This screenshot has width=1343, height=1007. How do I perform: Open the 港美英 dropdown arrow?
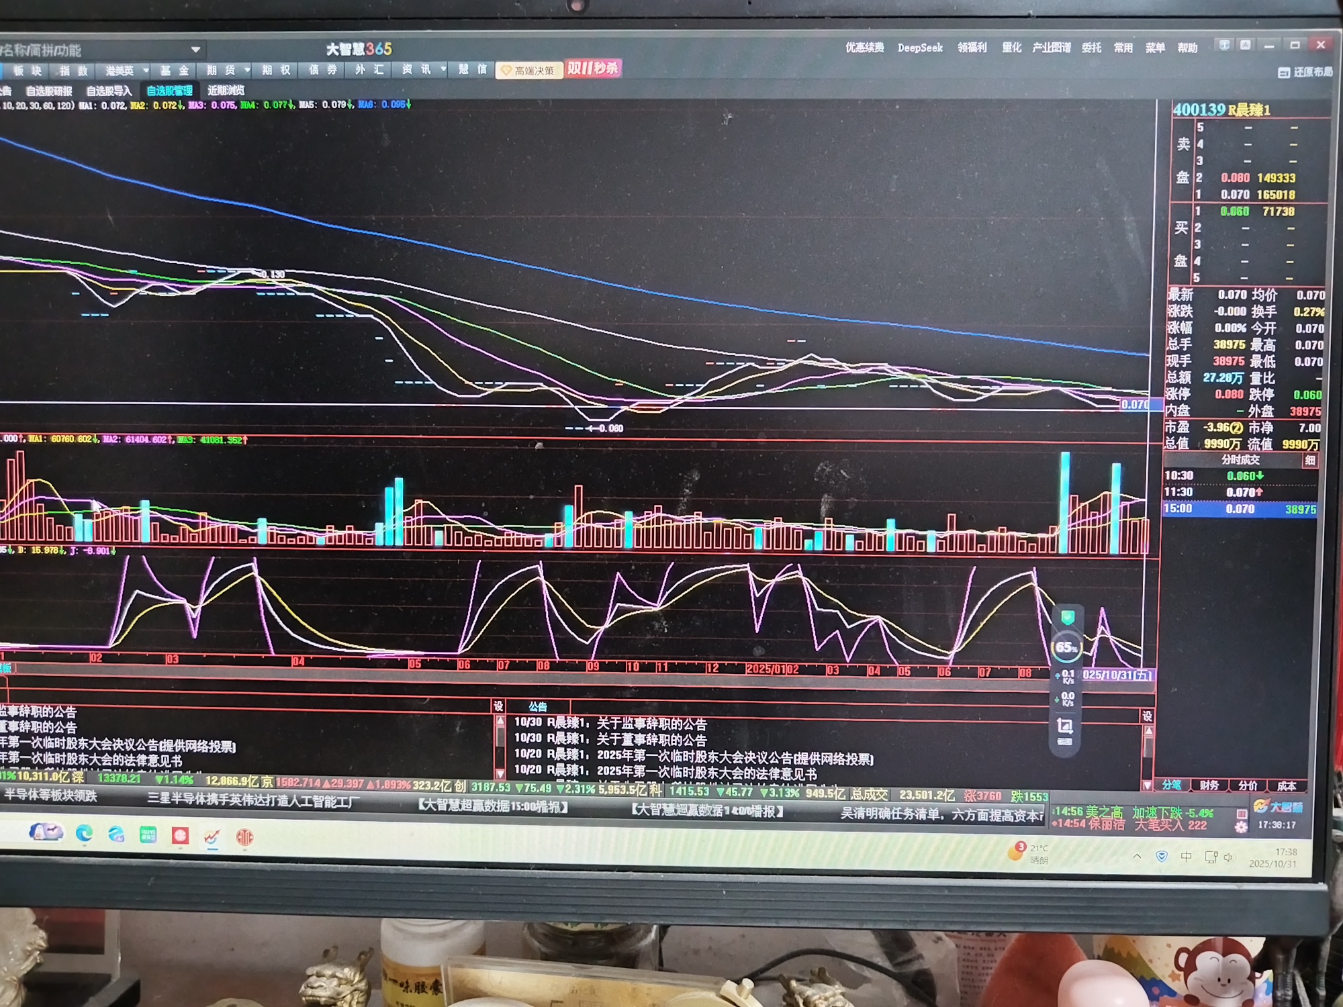pos(145,70)
